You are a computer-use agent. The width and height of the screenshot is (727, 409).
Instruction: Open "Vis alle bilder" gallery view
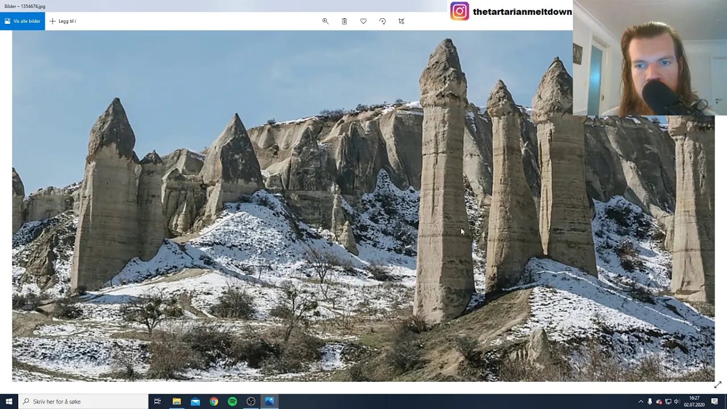23,21
